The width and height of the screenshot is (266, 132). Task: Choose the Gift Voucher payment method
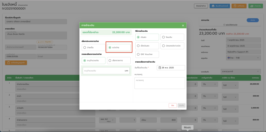point(138,54)
